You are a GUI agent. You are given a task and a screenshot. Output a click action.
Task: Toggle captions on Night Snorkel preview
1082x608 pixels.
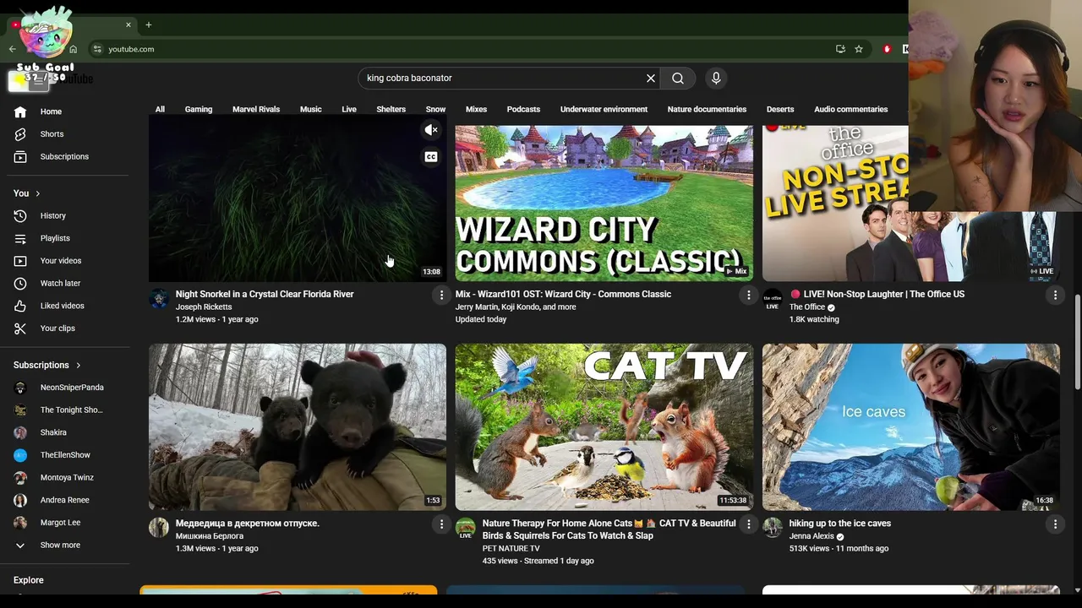click(x=431, y=157)
